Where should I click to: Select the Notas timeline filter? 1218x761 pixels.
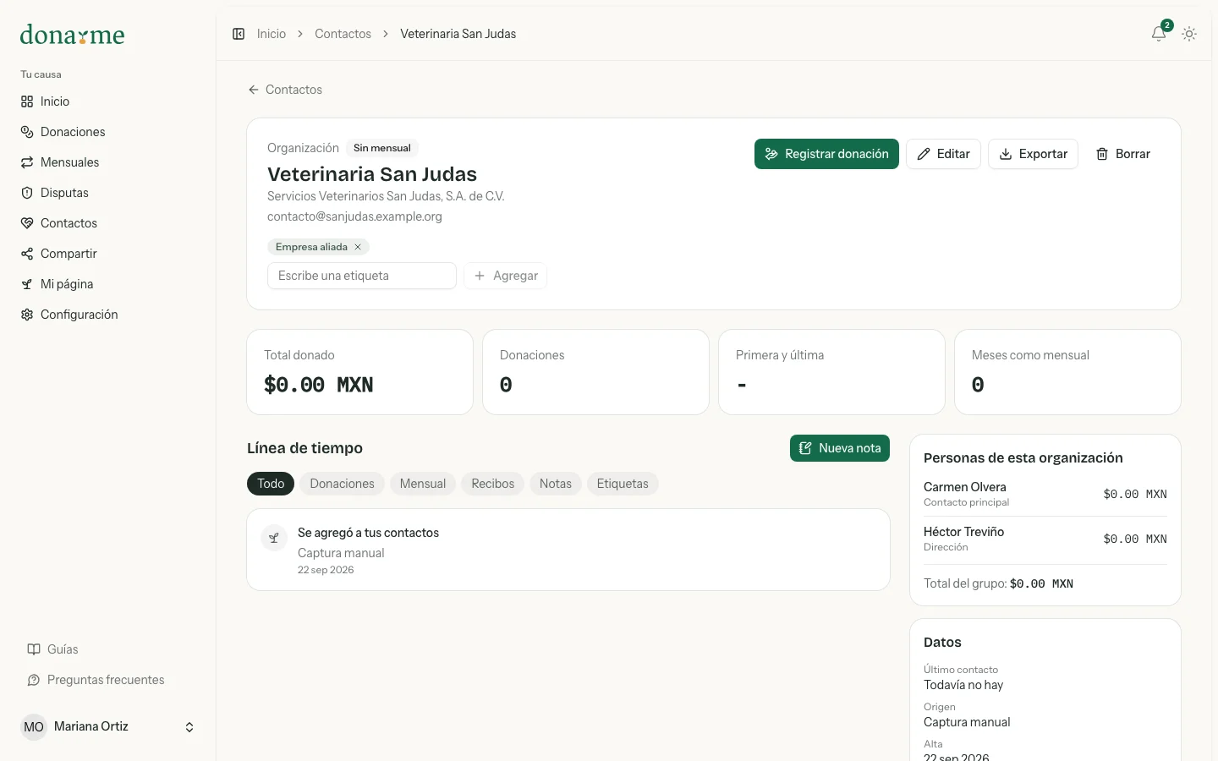(x=556, y=484)
